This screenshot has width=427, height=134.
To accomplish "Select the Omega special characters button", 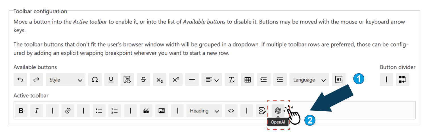I will (95, 80).
